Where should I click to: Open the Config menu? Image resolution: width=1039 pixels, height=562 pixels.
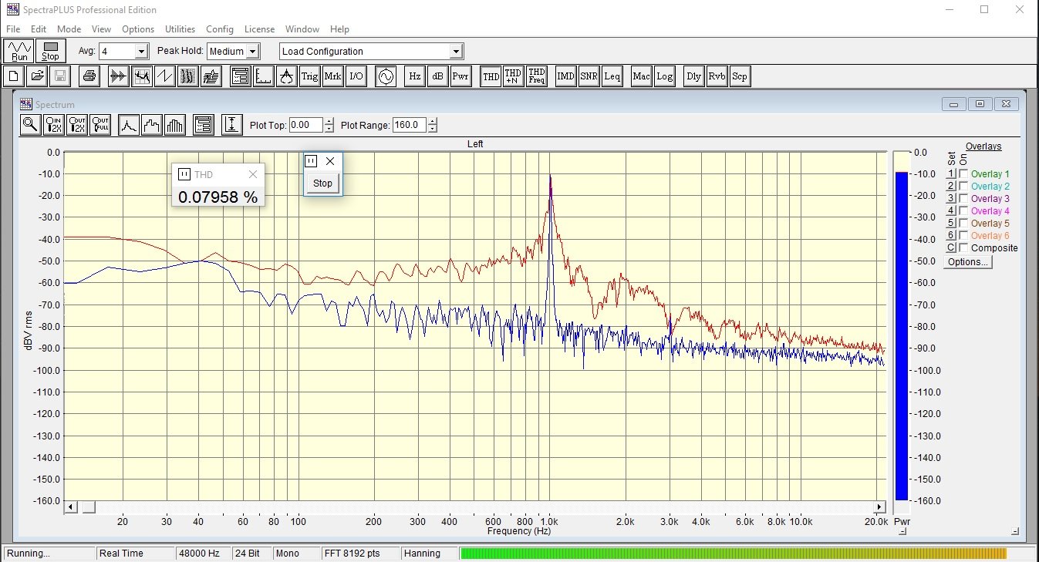point(220,29)
